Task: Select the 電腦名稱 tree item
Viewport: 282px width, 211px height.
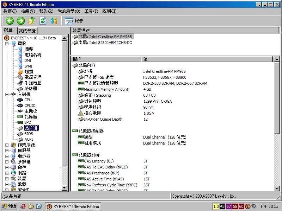Action: tap(33, 55)
